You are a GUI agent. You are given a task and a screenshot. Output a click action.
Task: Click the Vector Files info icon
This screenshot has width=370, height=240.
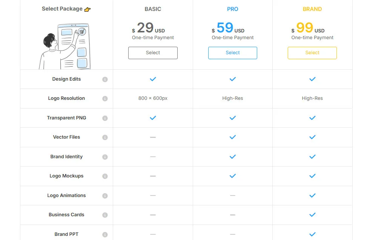(x=105, y=137)
